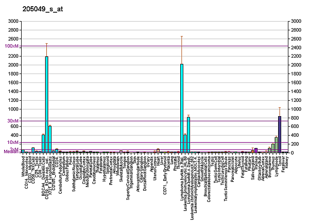Image resolution: width=309 pixels, height=223 pixels.
Task: Click the 100xM threshold label
Action: tap(11, 46)
